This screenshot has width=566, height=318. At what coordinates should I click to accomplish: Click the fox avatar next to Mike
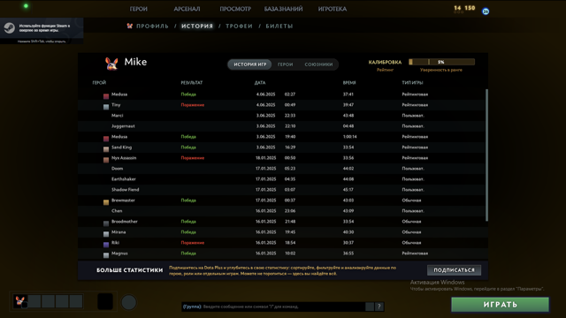(111, 64)
